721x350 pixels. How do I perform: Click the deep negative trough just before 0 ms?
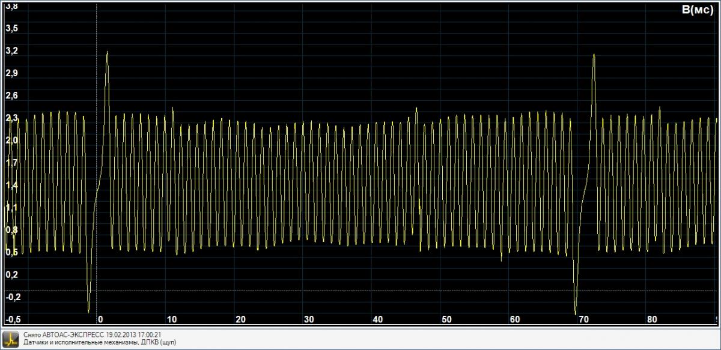pos(89,311)
